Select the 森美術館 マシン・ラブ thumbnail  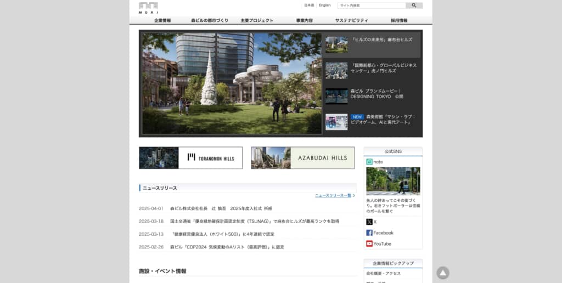point(336,122)
